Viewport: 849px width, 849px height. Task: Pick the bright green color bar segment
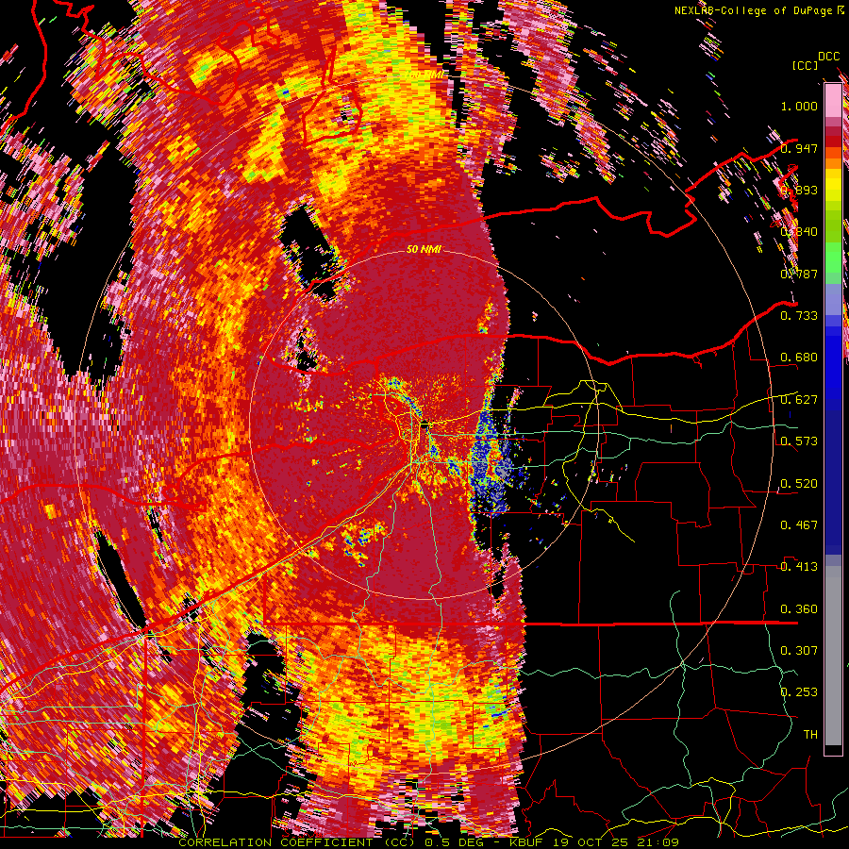[833, 258]
